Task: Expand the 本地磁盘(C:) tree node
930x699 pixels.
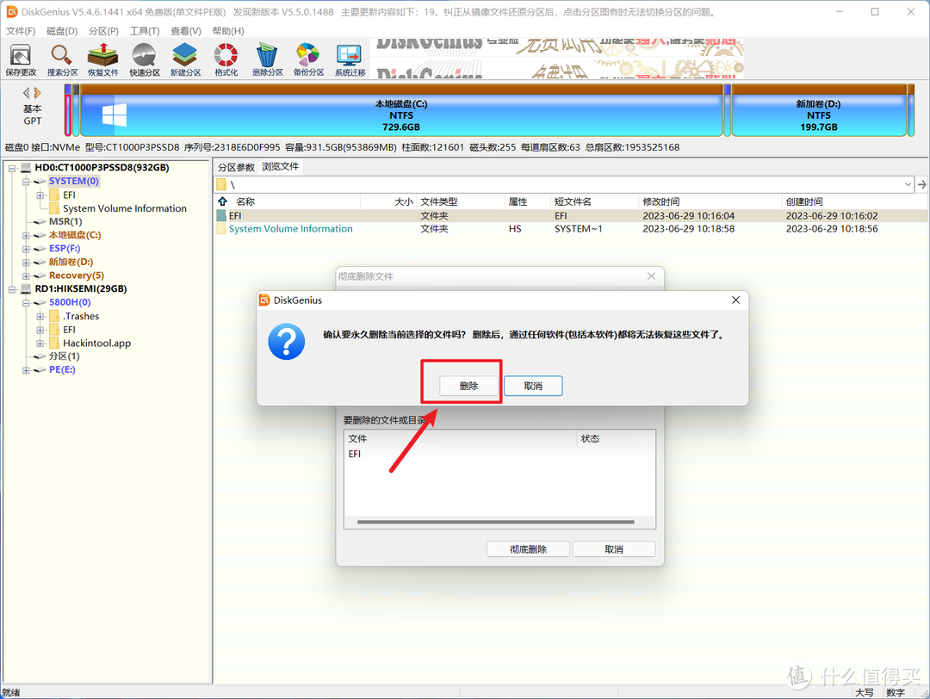Action: click(26, 235)
